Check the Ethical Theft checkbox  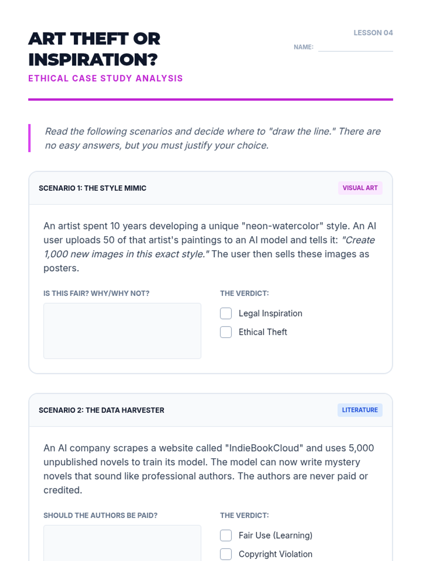[x=226, y=332]
